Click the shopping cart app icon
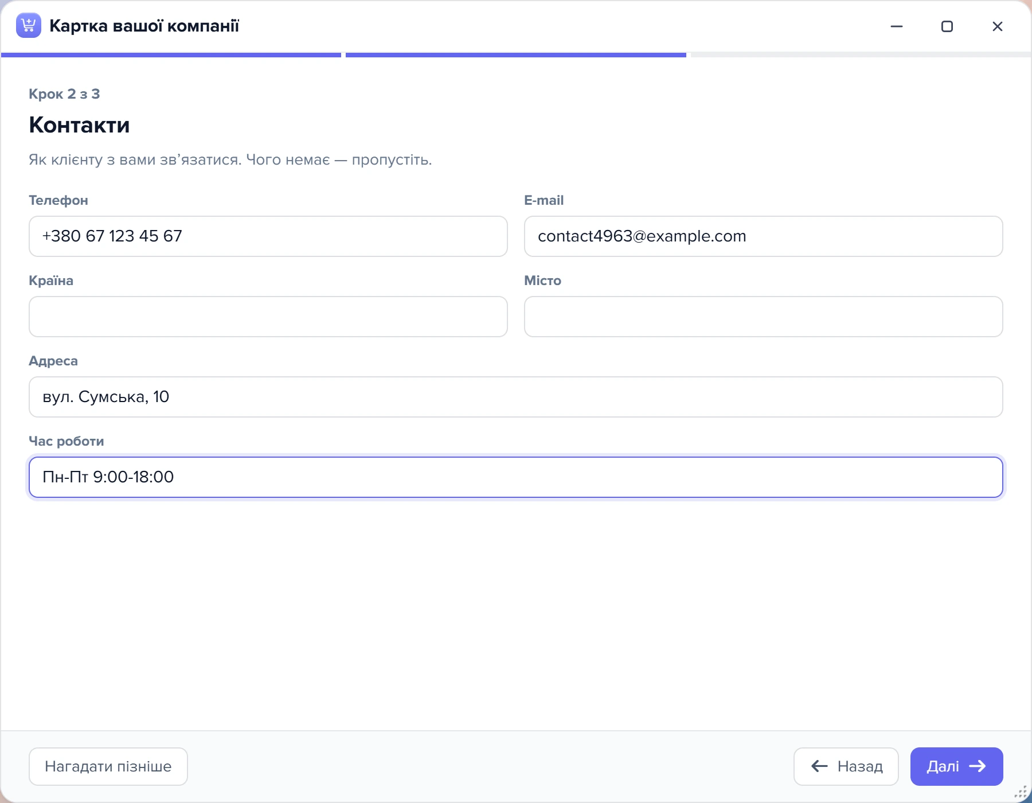 pyautogui.click(x=29, y=26)
